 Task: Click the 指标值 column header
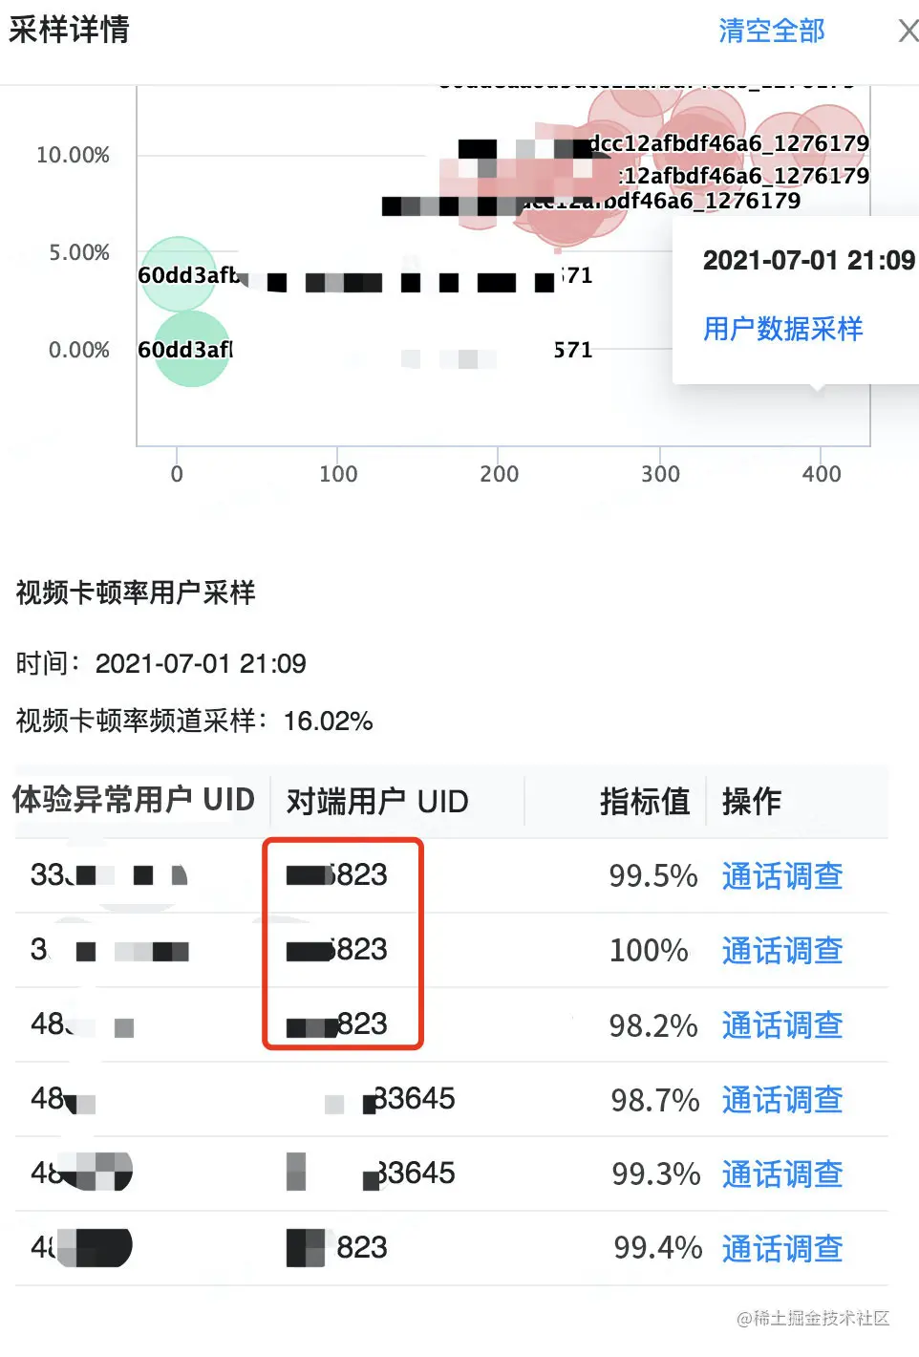coord(644,801)
